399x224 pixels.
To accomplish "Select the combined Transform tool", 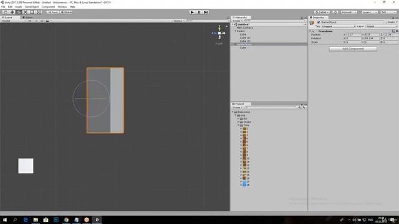I will [x=39, y=12].
